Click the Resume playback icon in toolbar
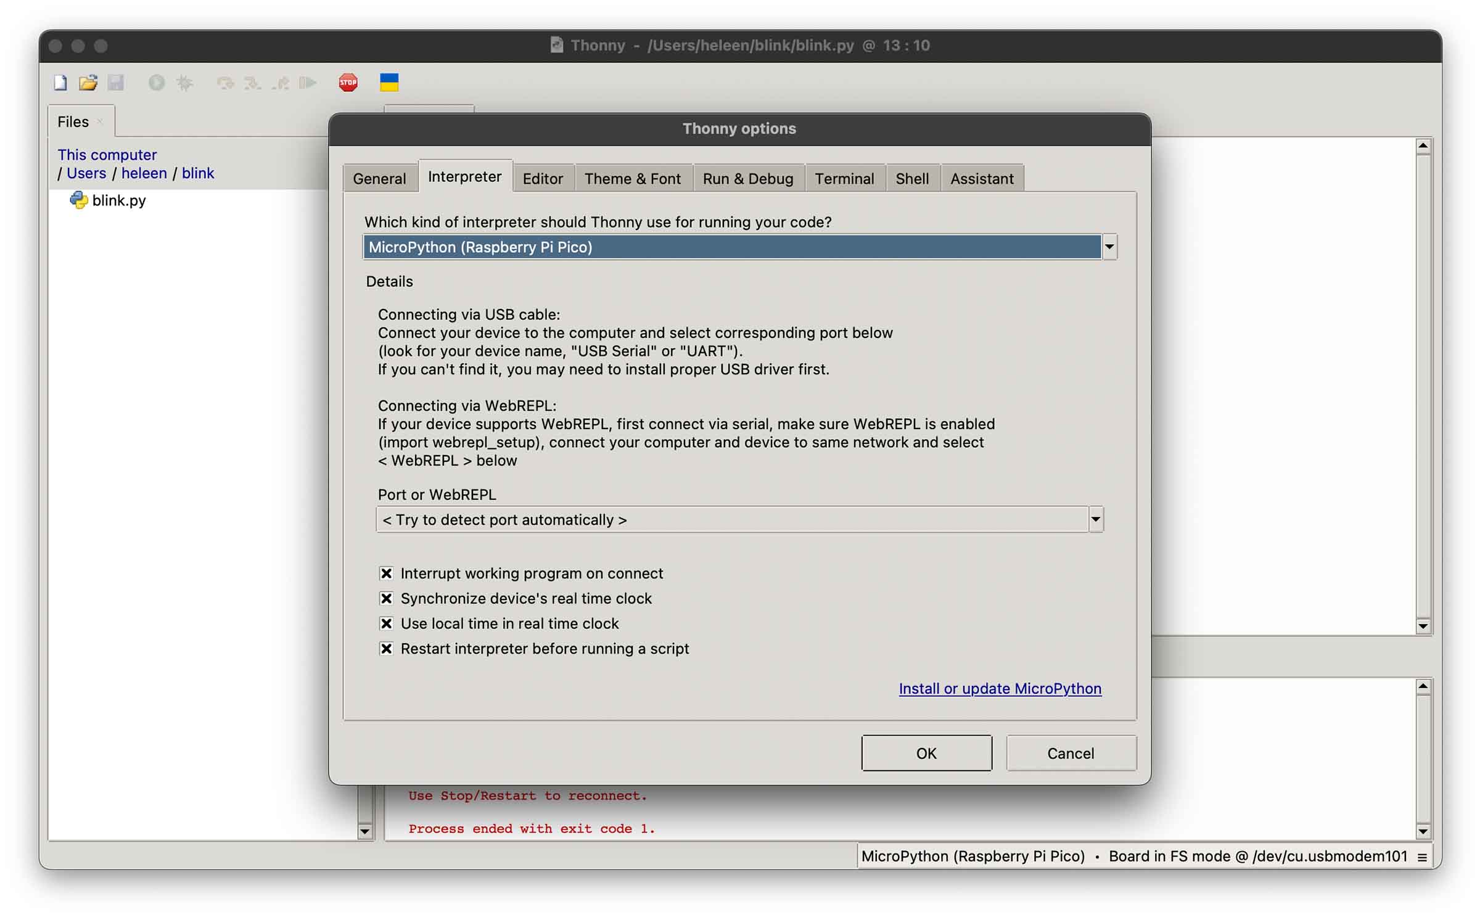Screen dimensions: 1480x917 coord(307,83)
